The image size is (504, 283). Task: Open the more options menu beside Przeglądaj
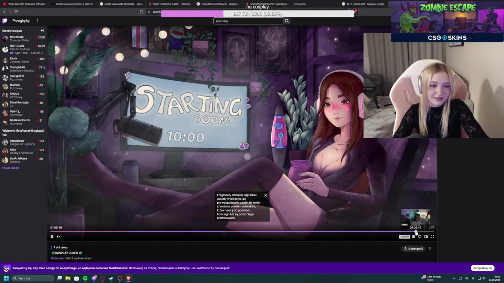(x=37, y=21)
